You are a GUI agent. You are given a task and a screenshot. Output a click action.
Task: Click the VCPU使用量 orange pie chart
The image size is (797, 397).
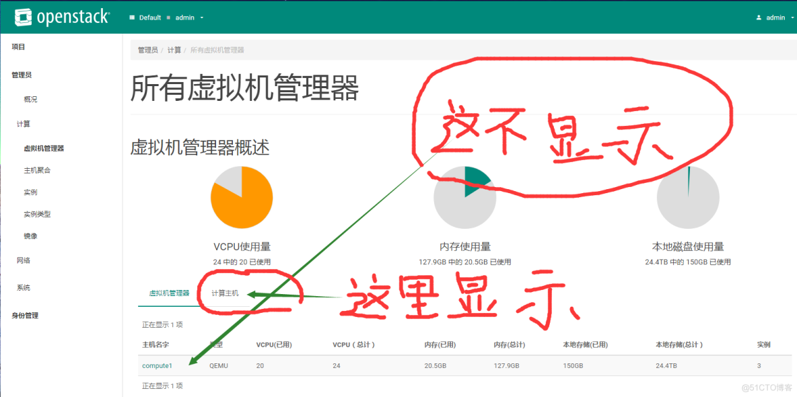(242, 197)
